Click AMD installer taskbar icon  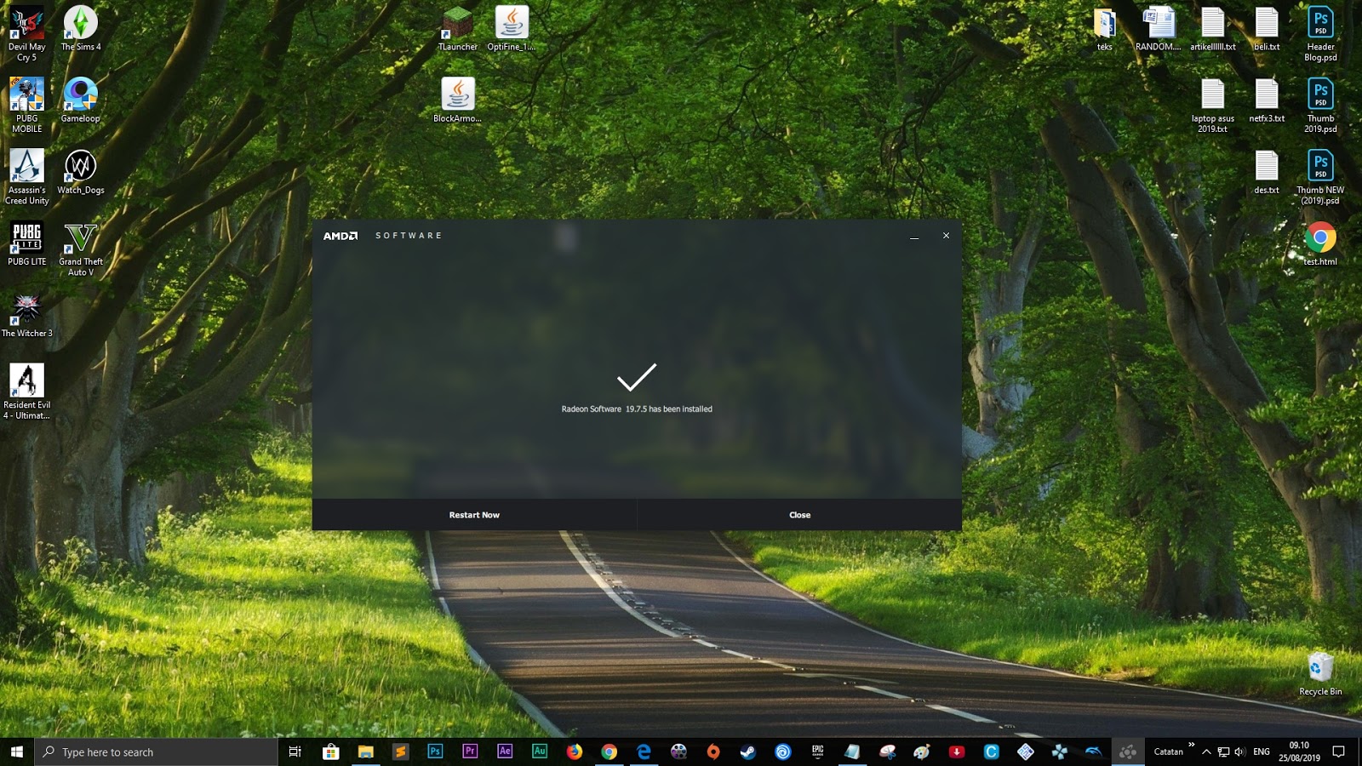point(1128,752)
